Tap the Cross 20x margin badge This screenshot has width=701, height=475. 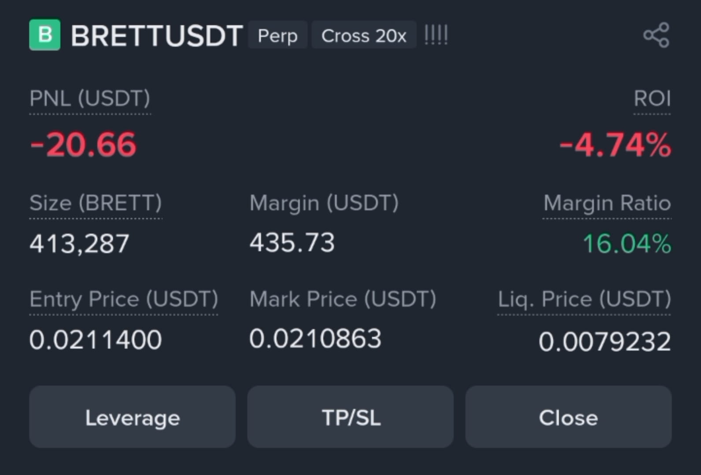[364, 35]
